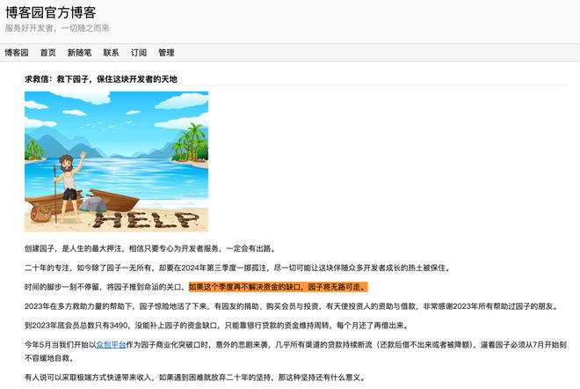
Task: Open the HELP beach illustration
Action: [x=116, y=162]
